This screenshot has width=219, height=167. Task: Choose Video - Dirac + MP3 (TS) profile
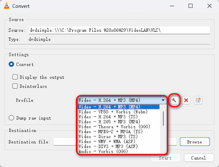tap(118, 136)
